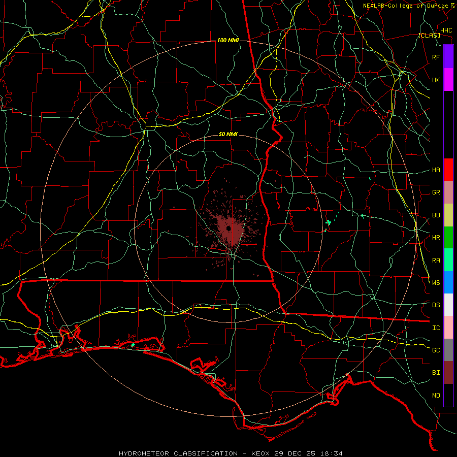457x457 pixels.
Task: Click the small green echo on the coast
Action: tap(133, 345)
